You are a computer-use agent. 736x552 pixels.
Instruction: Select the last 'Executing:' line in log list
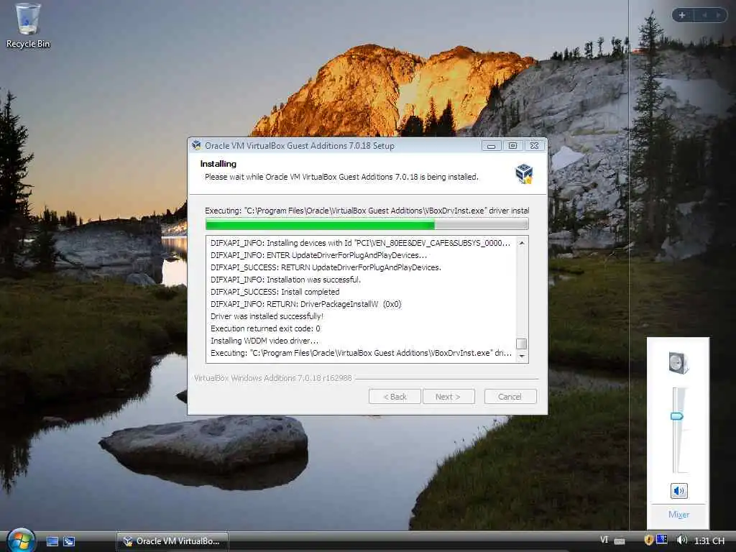pos(361,353)
